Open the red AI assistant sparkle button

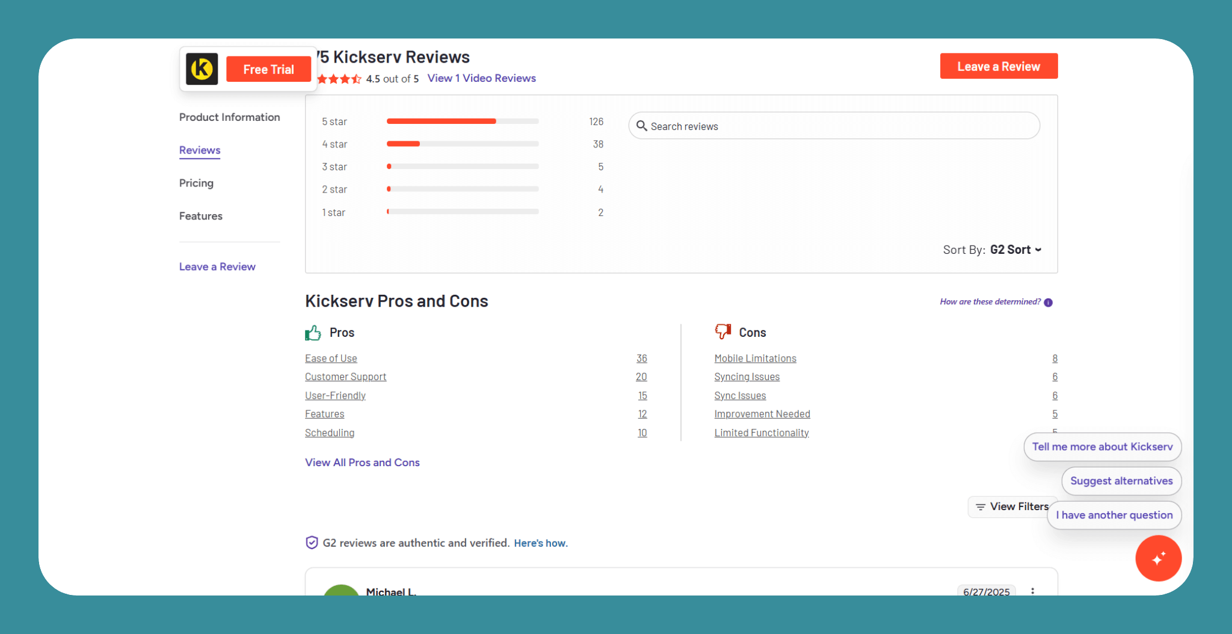[1158, 558]
